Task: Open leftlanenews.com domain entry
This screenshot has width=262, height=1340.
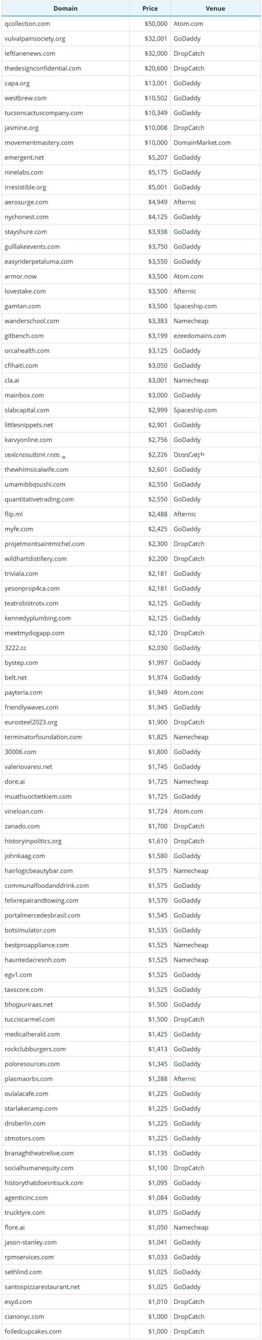Action: (x=29, y=54)
